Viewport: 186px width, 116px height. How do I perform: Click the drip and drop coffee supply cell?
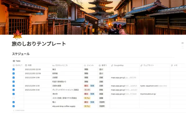(67, 106)
